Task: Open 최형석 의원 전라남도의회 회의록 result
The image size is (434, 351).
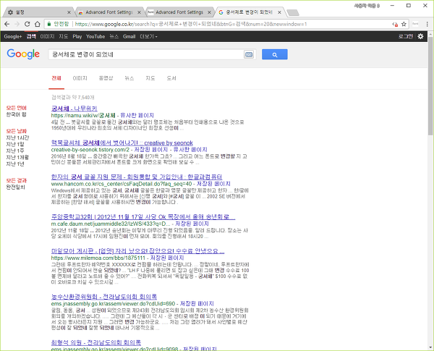Action: [x=96, y=343]
